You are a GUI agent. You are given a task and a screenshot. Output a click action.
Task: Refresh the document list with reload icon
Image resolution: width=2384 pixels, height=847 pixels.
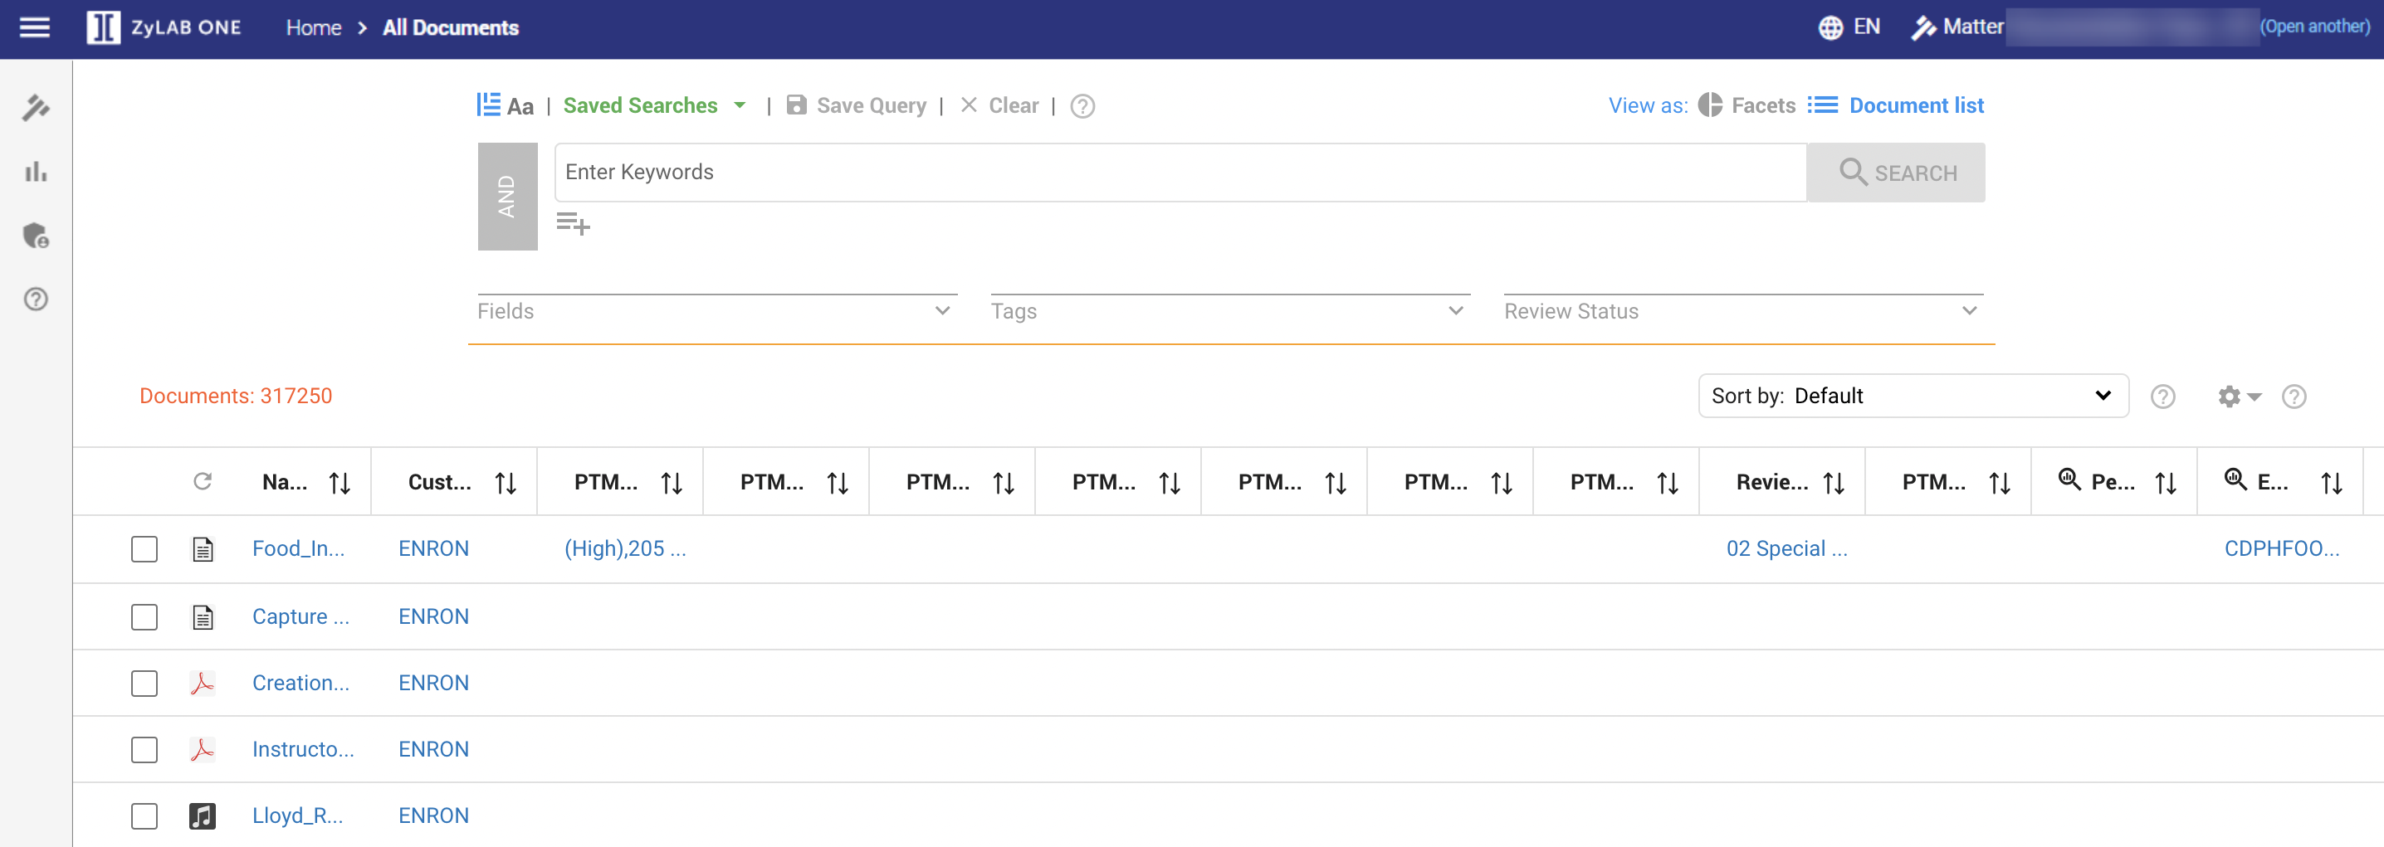(x=203, y=482)
